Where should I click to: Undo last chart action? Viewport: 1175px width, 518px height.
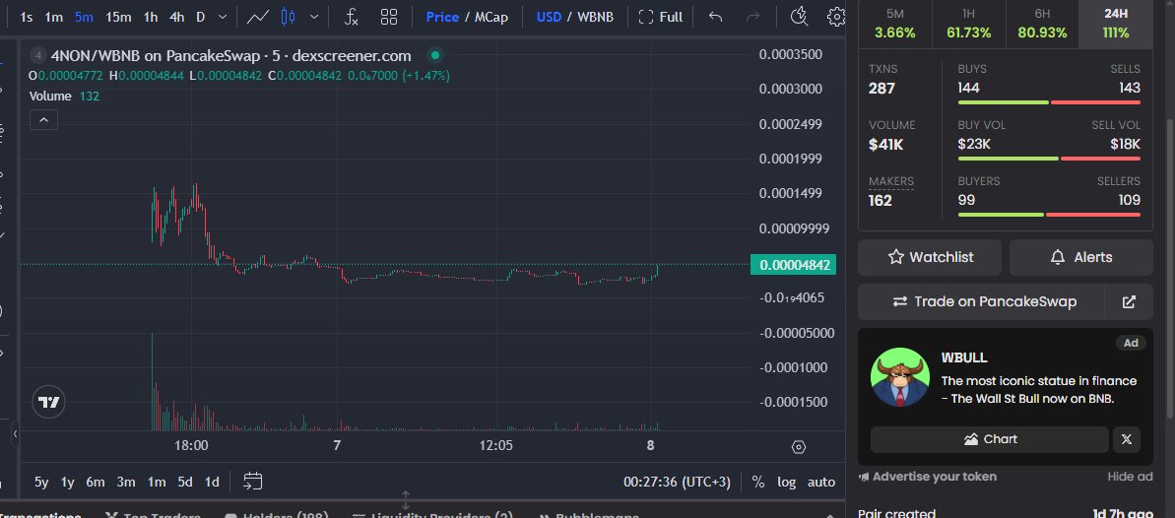click(716, 17)
